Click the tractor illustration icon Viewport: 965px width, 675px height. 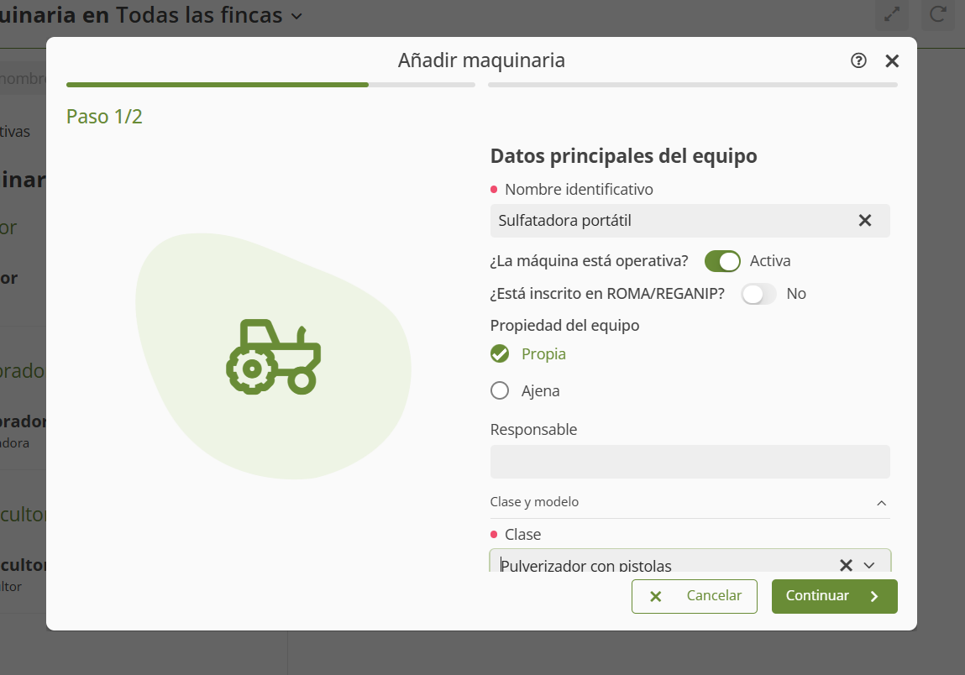(273, 356)
